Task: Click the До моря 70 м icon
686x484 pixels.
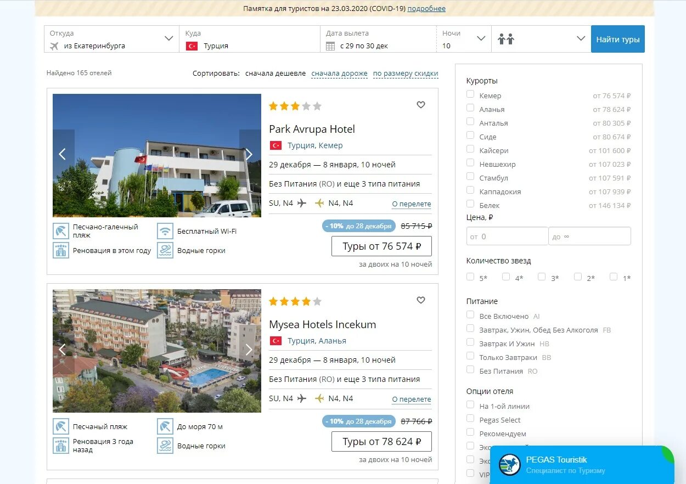Action: [x=165, y=426]
